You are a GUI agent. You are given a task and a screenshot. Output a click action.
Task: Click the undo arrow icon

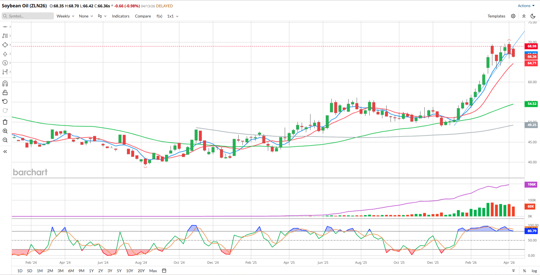click(5, 102)
